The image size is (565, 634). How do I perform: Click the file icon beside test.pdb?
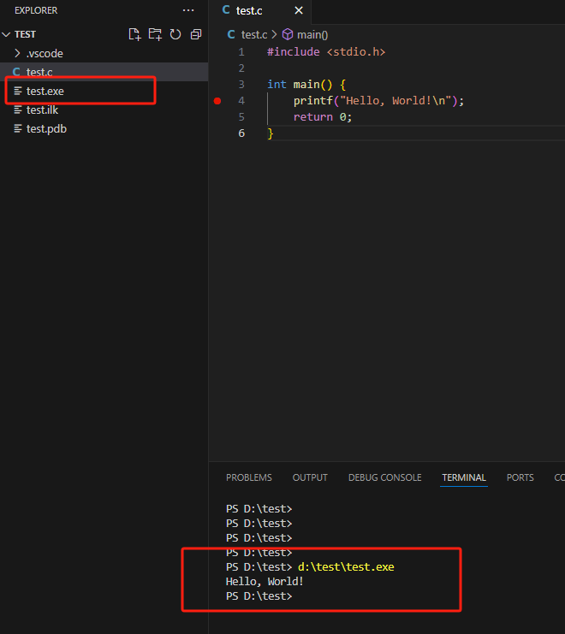[18, 129]
